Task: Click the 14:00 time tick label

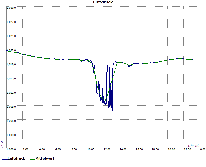Action: click(123, 149)
